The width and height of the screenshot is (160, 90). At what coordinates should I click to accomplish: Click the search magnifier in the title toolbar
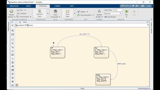[x=133, y=6]
